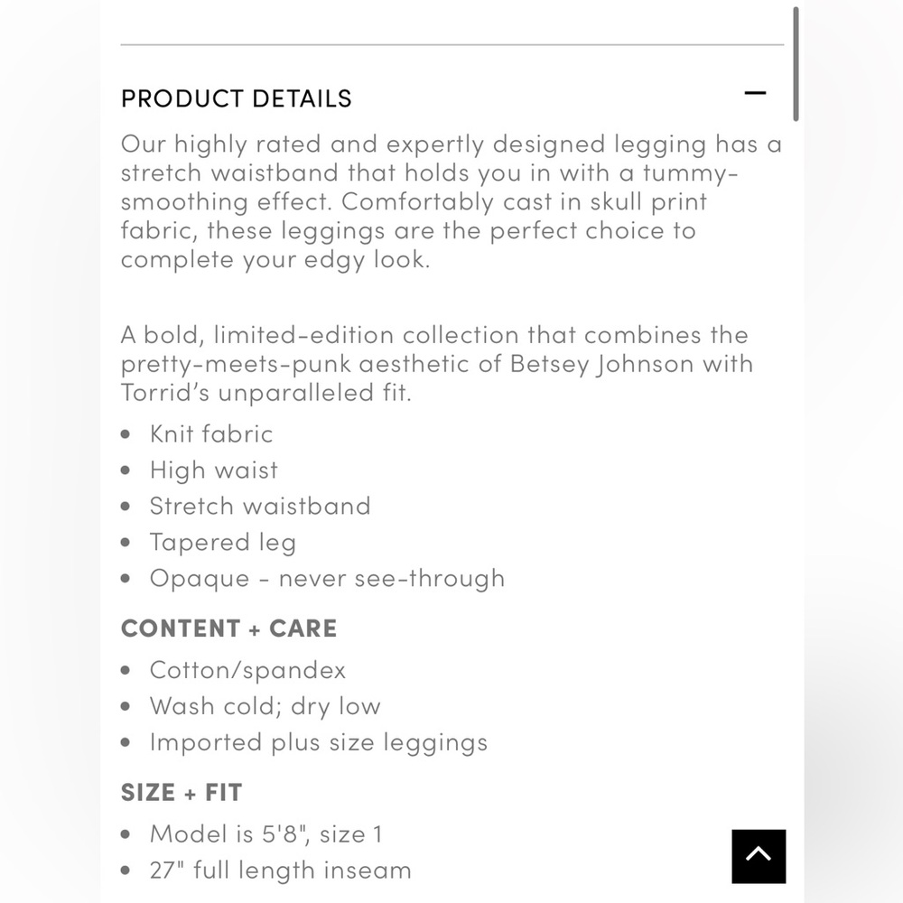The height and width of the screenshot is (903, 903).
Task: Collapse Product Details with the minus icon
Action: click(x=755, y=93)
